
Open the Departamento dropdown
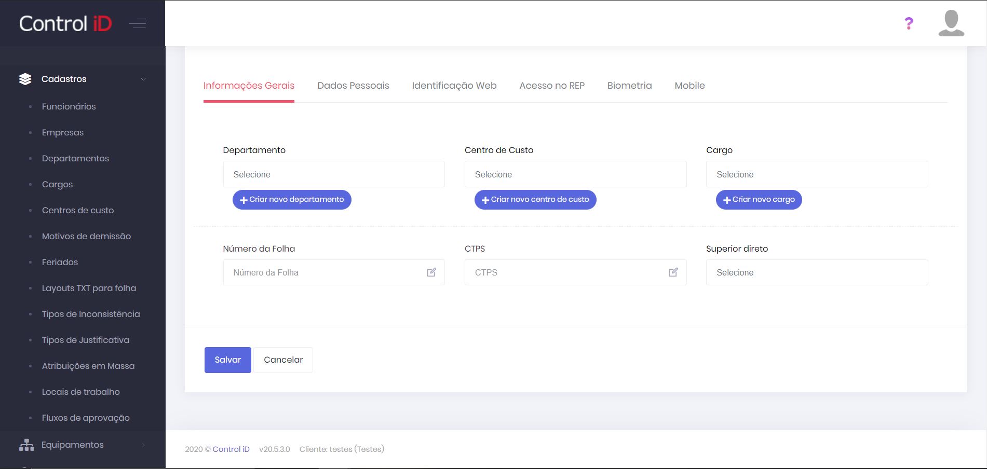tap(334, 174)
